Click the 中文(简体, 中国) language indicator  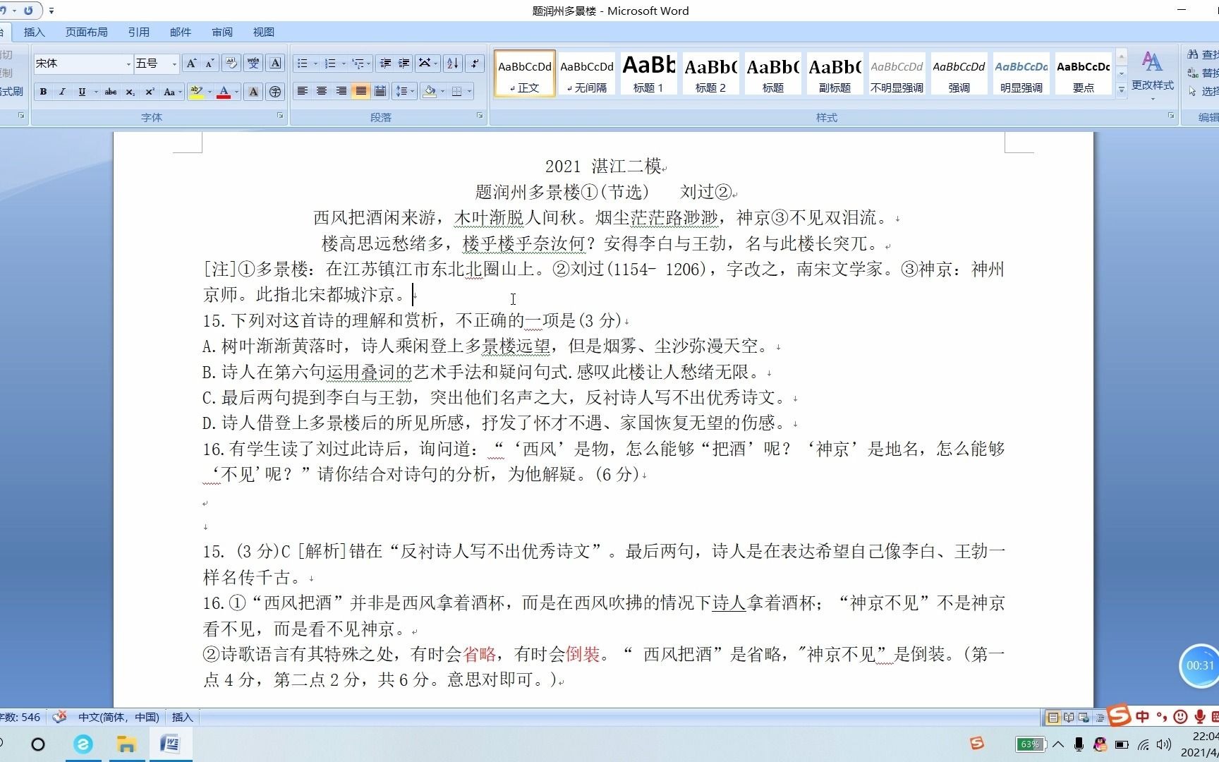click(119, 717)
